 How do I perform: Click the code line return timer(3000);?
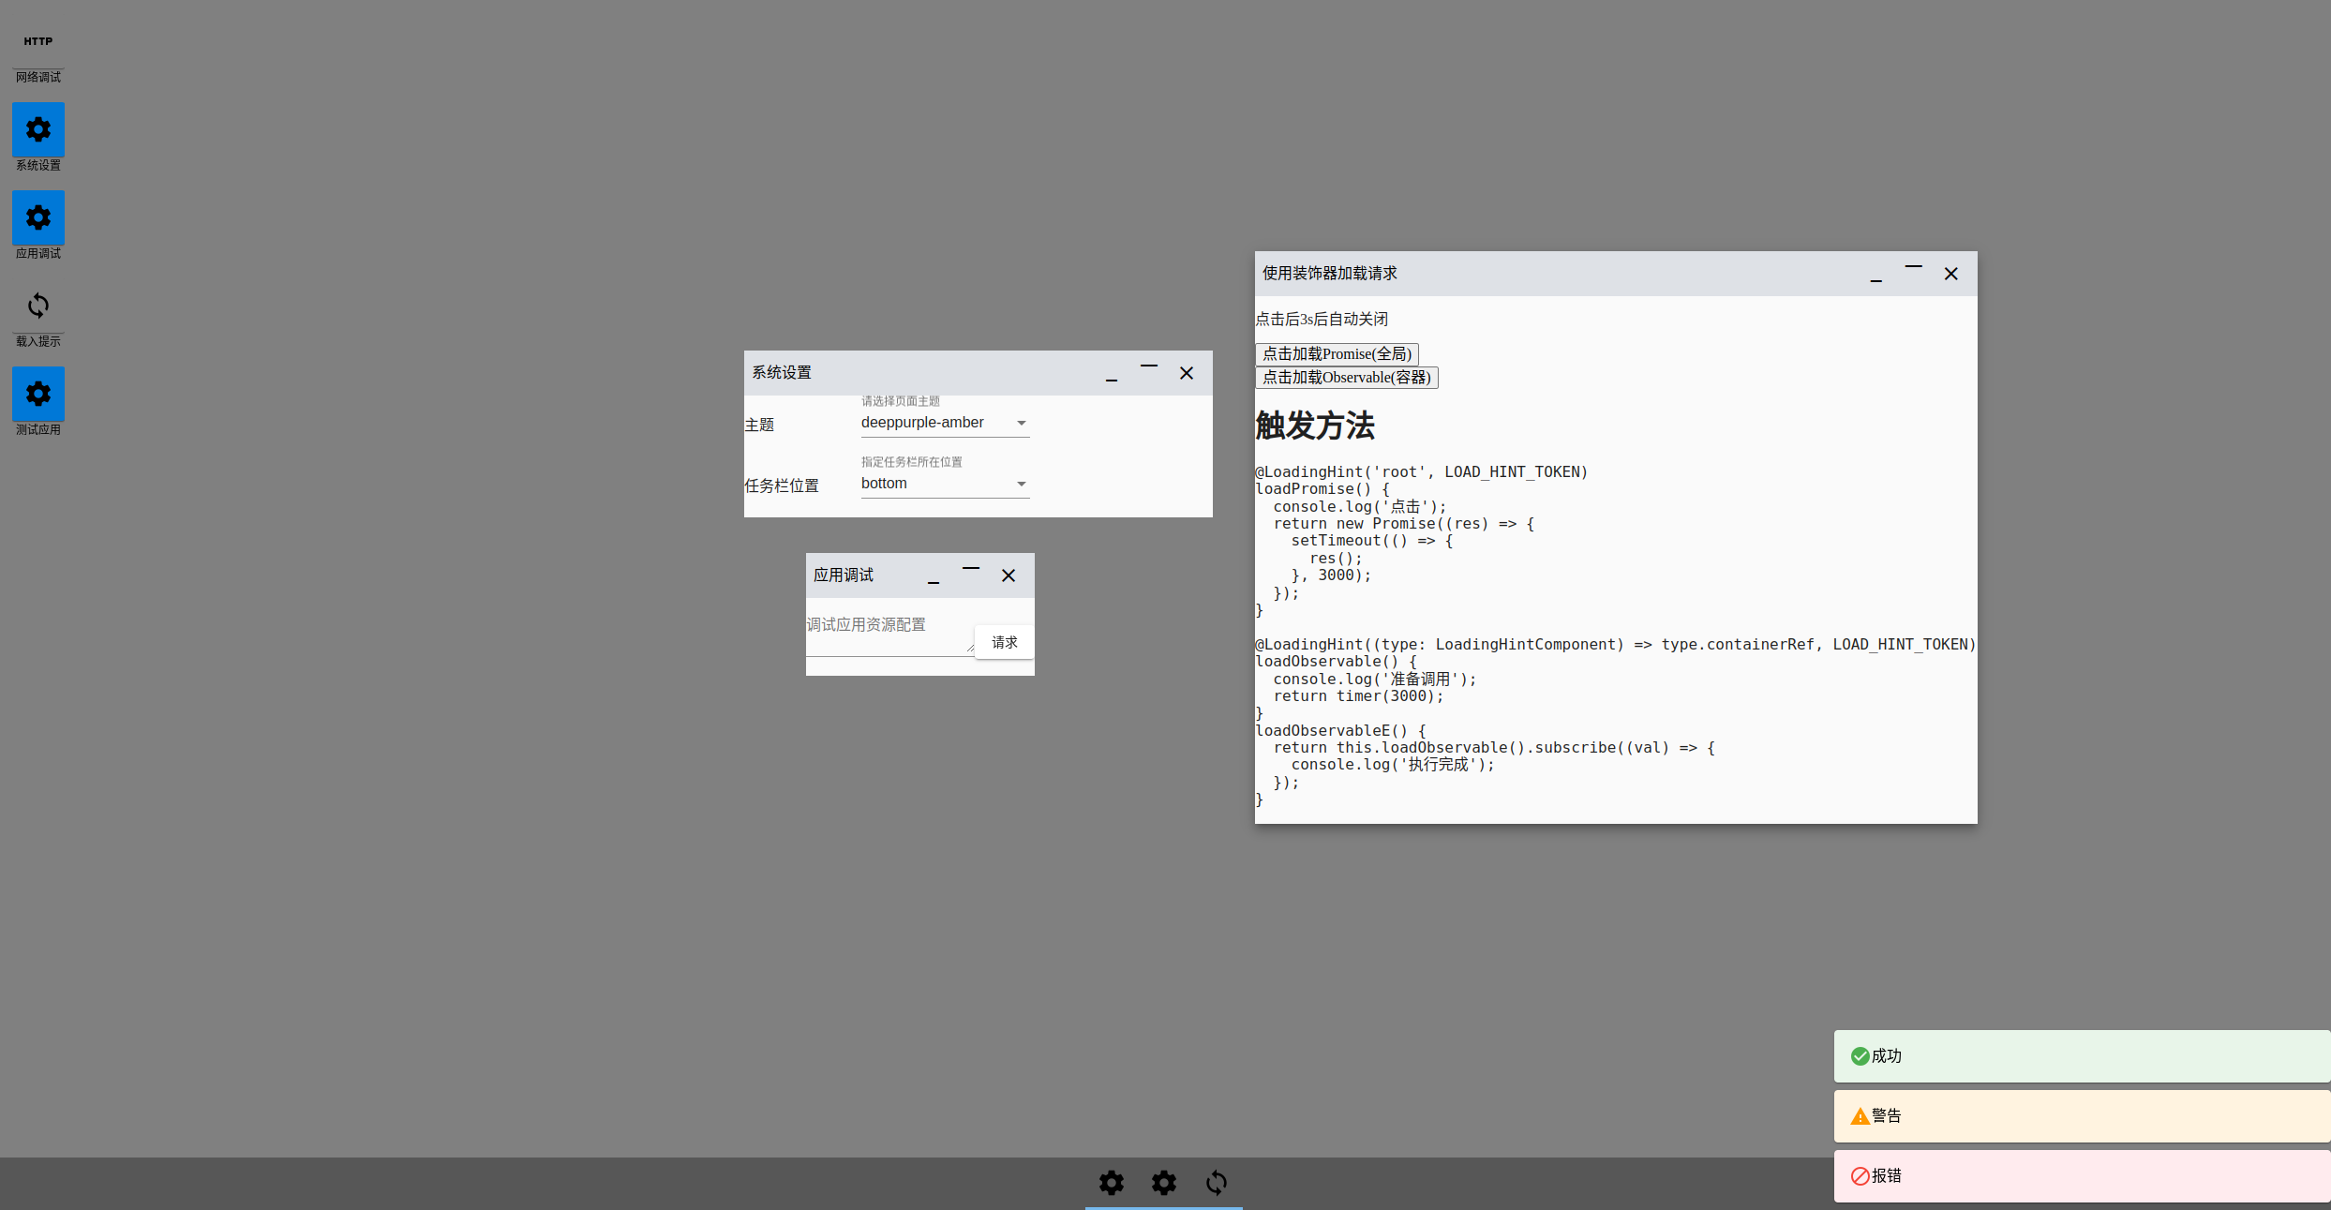1358,696
